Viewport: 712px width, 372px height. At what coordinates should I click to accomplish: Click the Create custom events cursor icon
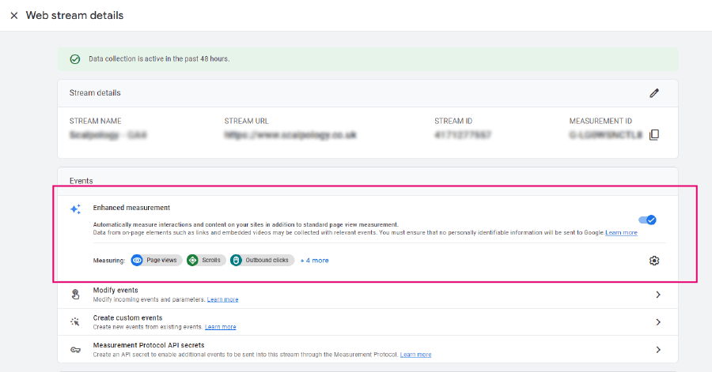point(75,322)
